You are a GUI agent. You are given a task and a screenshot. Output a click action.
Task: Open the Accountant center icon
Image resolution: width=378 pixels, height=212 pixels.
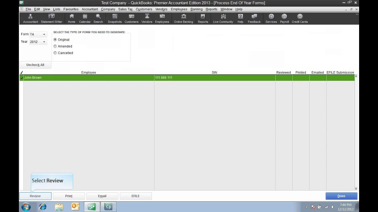coord(30,18)
